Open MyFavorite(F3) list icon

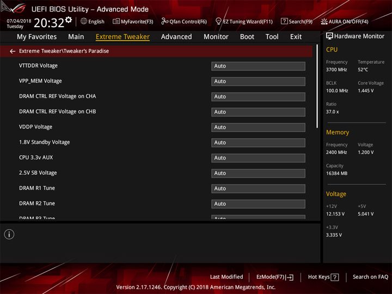(116, 21)
